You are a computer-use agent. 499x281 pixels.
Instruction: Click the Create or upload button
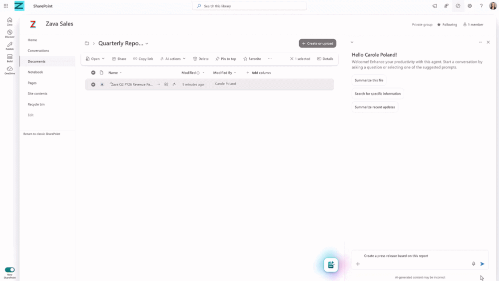click(317, 43)
